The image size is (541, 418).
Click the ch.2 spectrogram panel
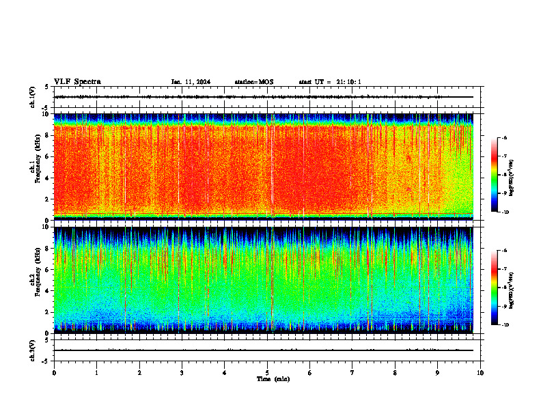point(263,280)
